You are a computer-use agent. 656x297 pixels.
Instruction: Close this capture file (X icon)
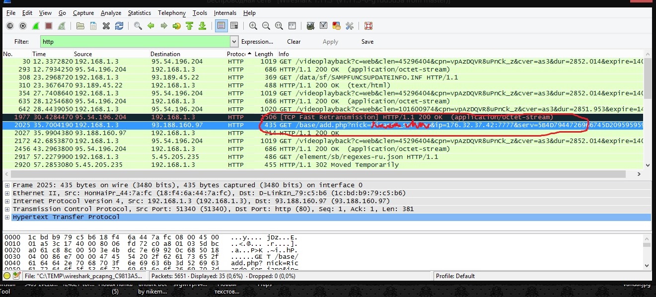click(106, 26)
